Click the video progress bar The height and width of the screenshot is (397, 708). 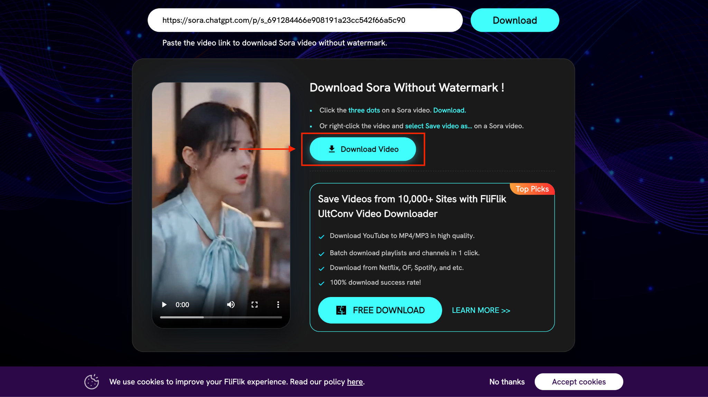[x=221, y=317]
